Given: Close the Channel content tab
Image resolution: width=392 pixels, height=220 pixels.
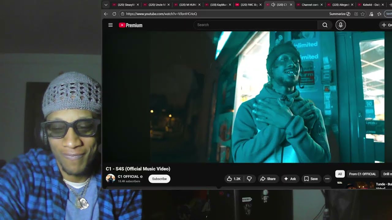Looking at the screenshot, I should pos(322,5).
